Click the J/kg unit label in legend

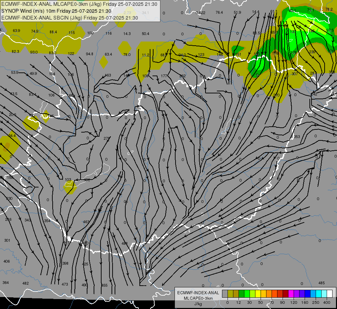point(198,304)
